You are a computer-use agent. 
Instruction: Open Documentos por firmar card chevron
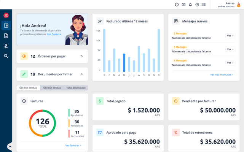[82, 74]
